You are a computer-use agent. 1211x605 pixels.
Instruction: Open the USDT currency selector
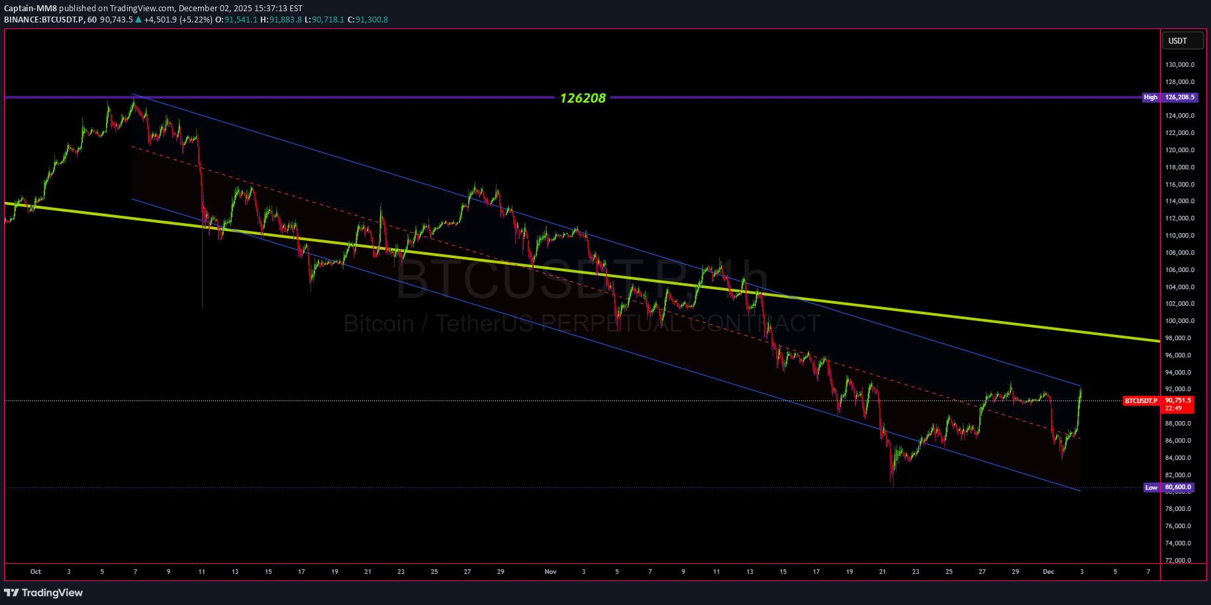1183,41
